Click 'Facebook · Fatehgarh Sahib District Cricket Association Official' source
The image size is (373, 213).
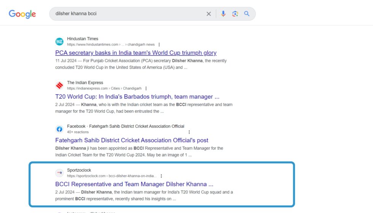tap(126, 126)
